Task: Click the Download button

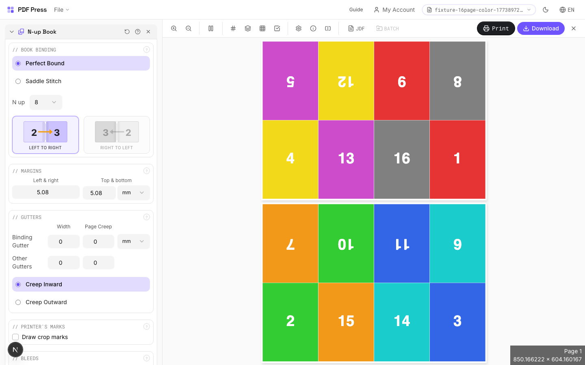Action: click(x=540, y=28)
